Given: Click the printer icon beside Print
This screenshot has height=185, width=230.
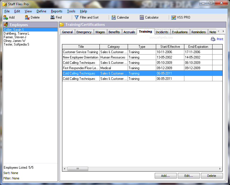Looking at the screenshot, I should click(x=213, y=39).
